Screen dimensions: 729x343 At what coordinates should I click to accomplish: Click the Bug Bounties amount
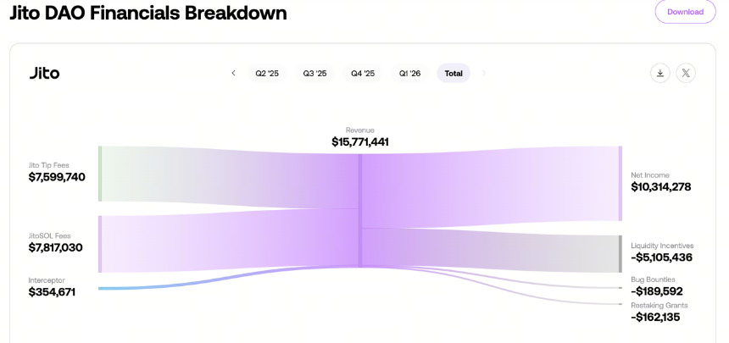point(656,291)
